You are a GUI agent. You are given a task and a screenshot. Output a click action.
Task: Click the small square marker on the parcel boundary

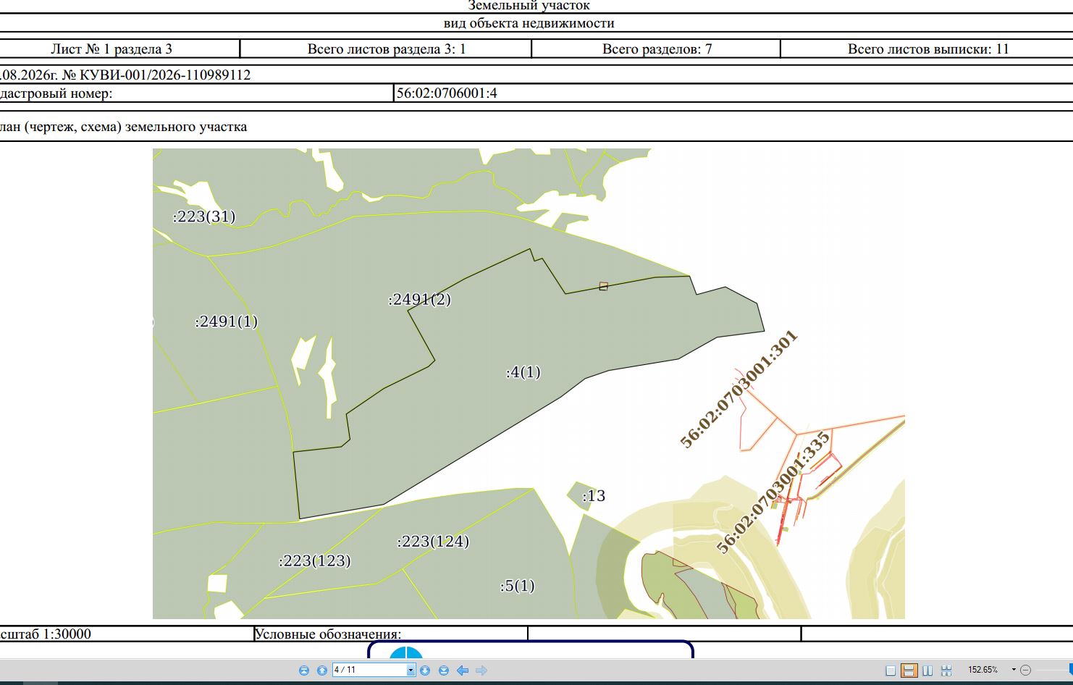[603, 286]
